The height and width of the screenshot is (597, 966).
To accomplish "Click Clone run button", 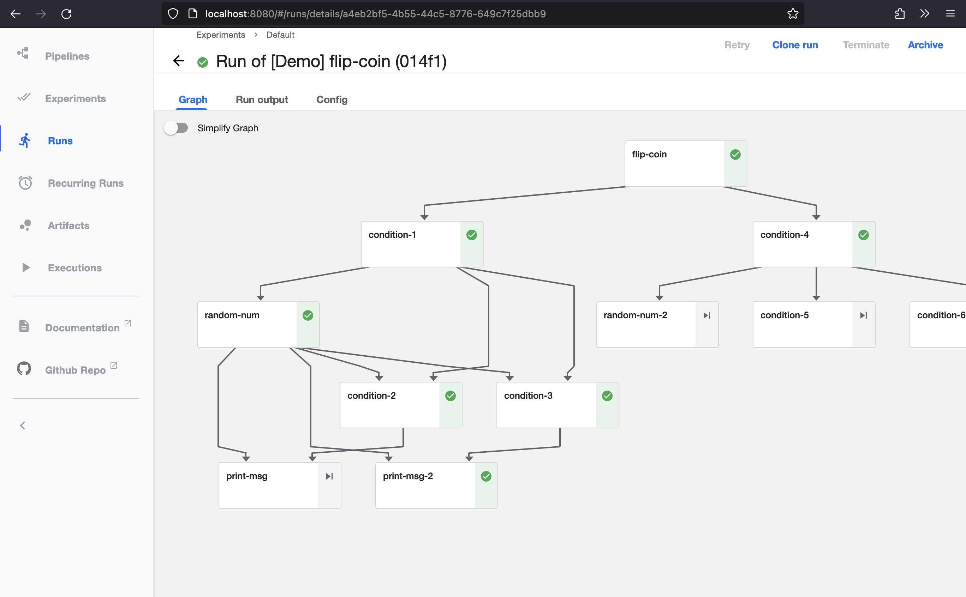I will pyautogui.click(x=795, y=44).
